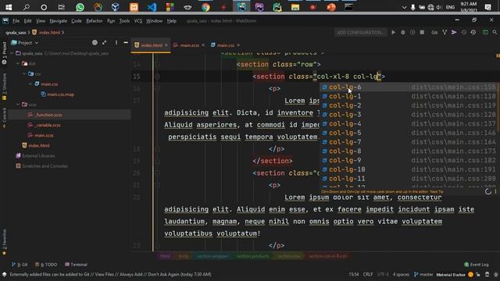Open main.css.map in project tree
The width and height of the screenshot is (500, 281).
(x=60, y=94)
